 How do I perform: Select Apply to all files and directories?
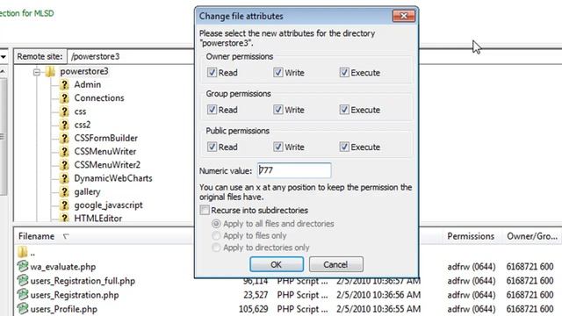click(216, 224)
